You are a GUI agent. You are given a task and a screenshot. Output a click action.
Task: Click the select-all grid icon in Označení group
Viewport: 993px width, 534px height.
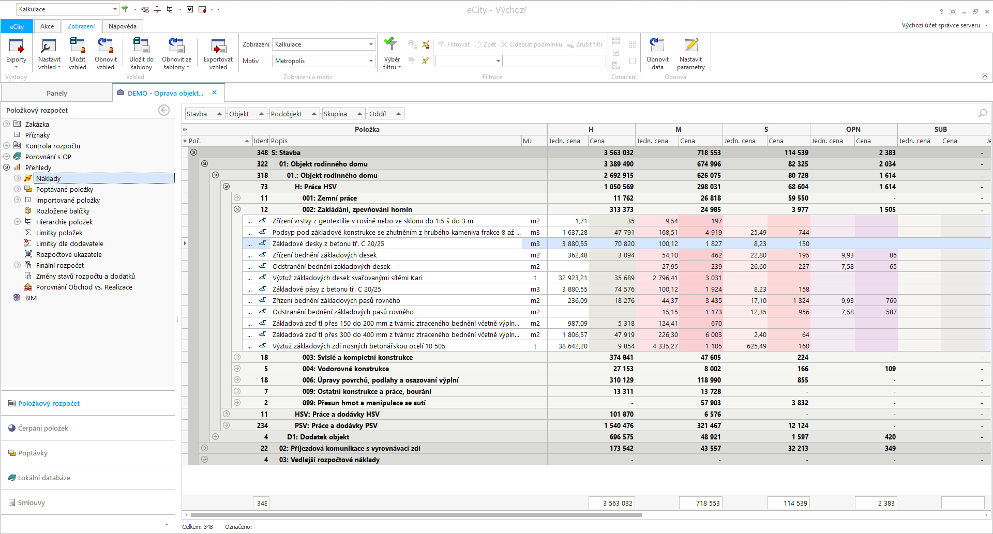pyautogui.click(x=616, y=40)
